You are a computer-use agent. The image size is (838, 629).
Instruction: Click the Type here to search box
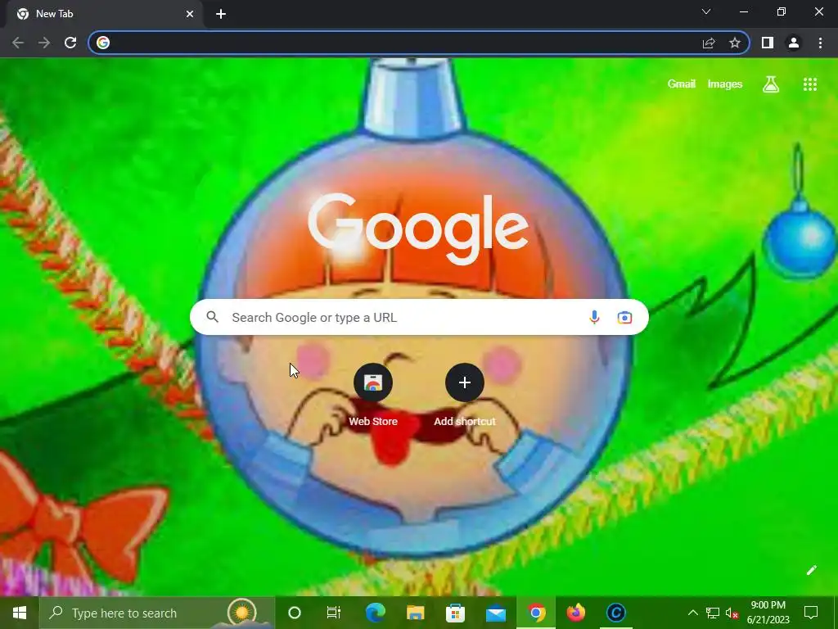[157, 613]
